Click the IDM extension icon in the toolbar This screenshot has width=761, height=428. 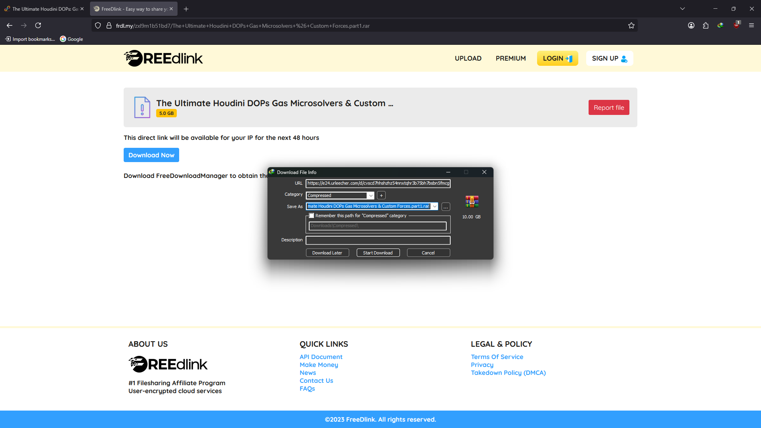click(721, 25)
